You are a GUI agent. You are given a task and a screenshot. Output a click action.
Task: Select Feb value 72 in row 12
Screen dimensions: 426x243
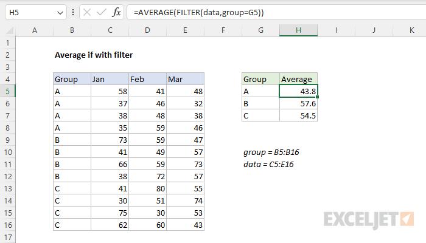[147, 177]
